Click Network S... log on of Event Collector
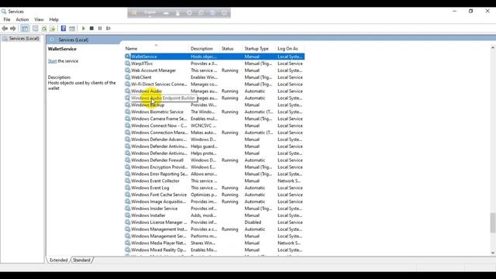496x279 pixels. point(289,181)
